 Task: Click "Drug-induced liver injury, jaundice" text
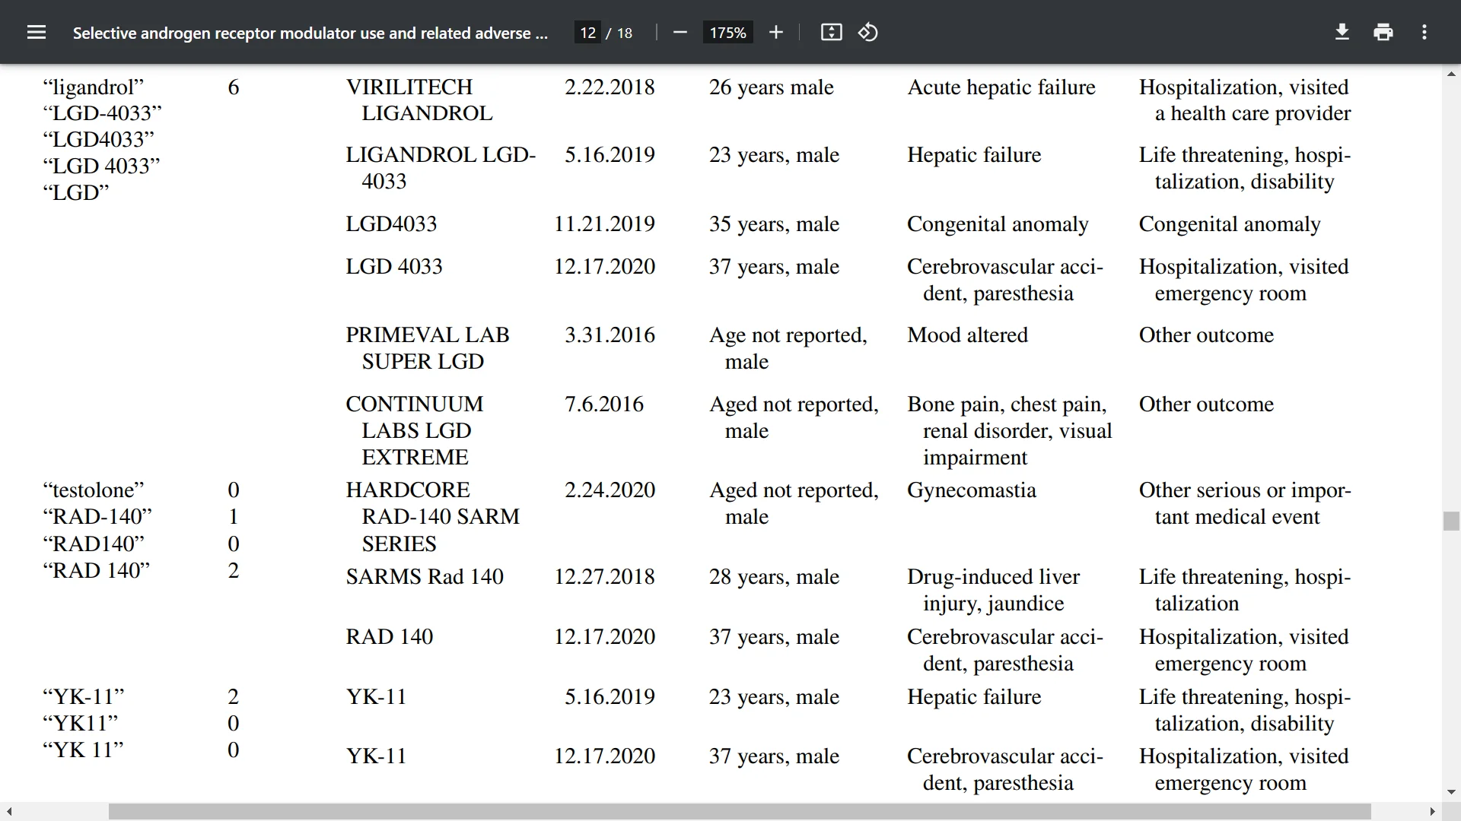(993, 590)
